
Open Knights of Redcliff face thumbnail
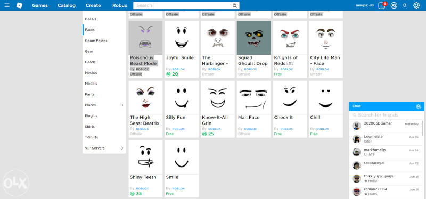click(290, 38)
